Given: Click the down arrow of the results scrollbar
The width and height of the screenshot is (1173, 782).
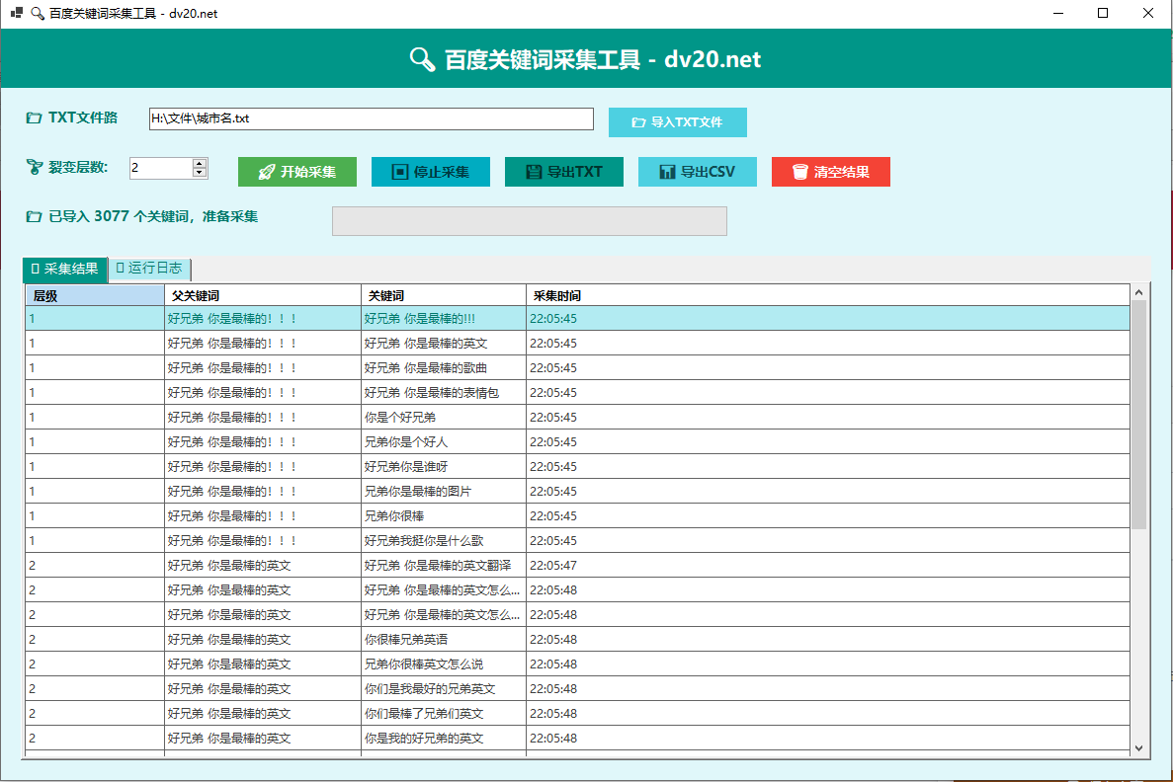Looking at the screenshot, I should coord(1138,747).
